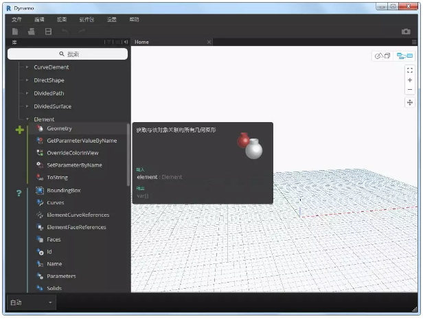Click the GetParameterValueByName node icon
This screenshot has width=423, height=321.
tap(40, 141)
